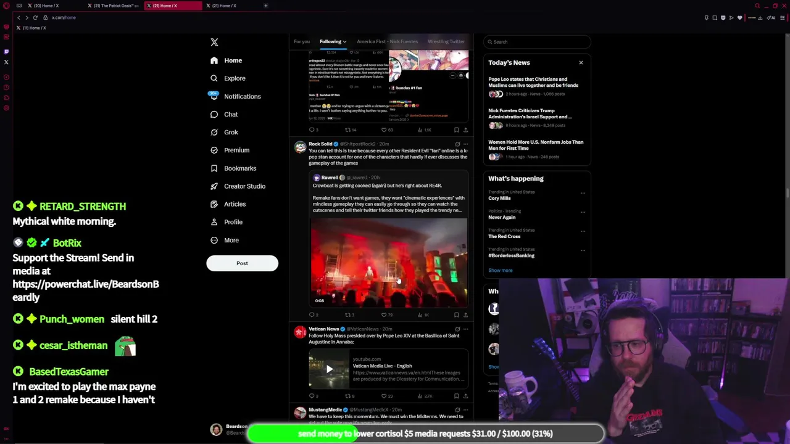Repost the top post with 14 reposts

click(350, 130)
